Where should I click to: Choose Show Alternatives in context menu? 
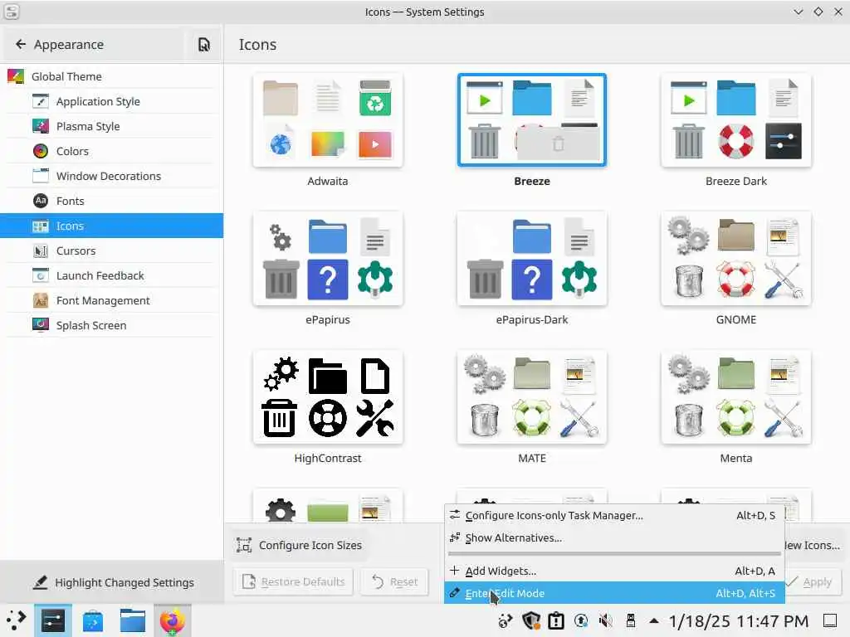614,537
